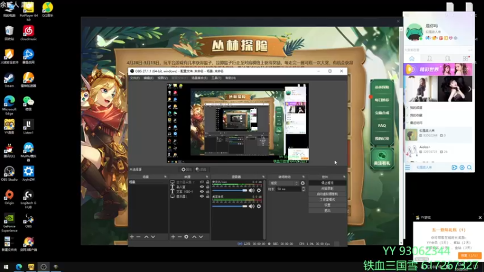Add a new scene with the plus icon
The width and height of the screenshot is (484, 272).
pyautogui.click(x=132, y=237)
